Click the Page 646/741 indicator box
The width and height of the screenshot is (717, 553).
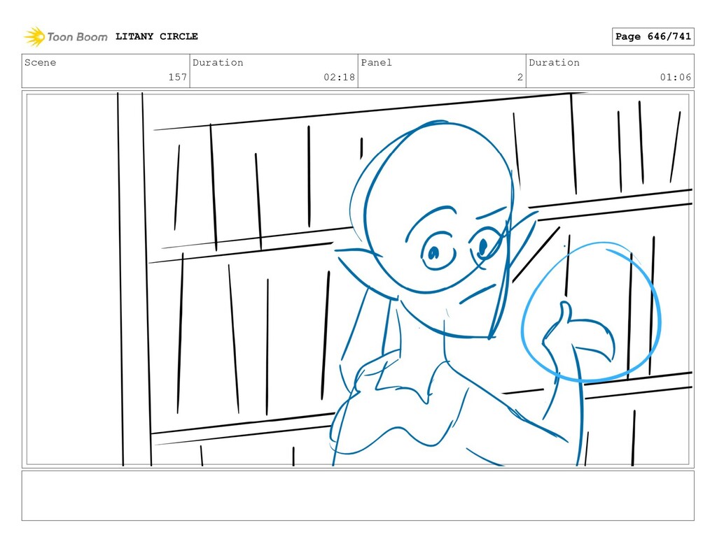(653, 36)
